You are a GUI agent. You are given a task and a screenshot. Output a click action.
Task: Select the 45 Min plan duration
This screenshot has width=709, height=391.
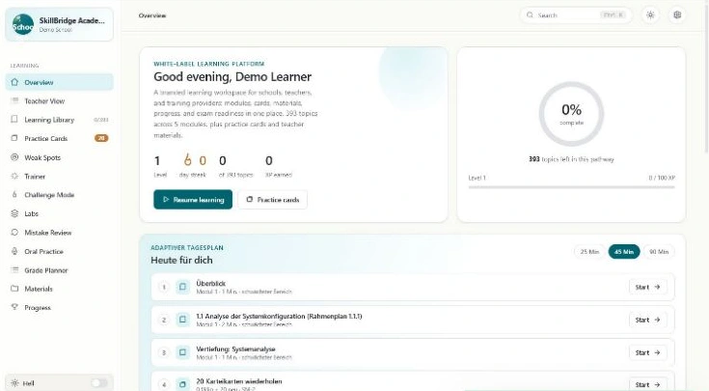[624, 252]
